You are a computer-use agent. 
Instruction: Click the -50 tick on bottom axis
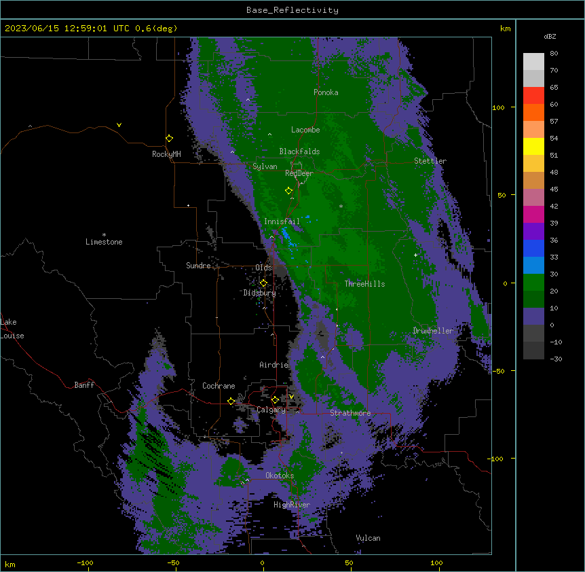coord(173,562)
